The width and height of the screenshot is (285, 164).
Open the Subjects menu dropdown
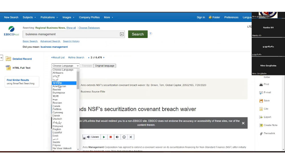[x=29, y=17]
